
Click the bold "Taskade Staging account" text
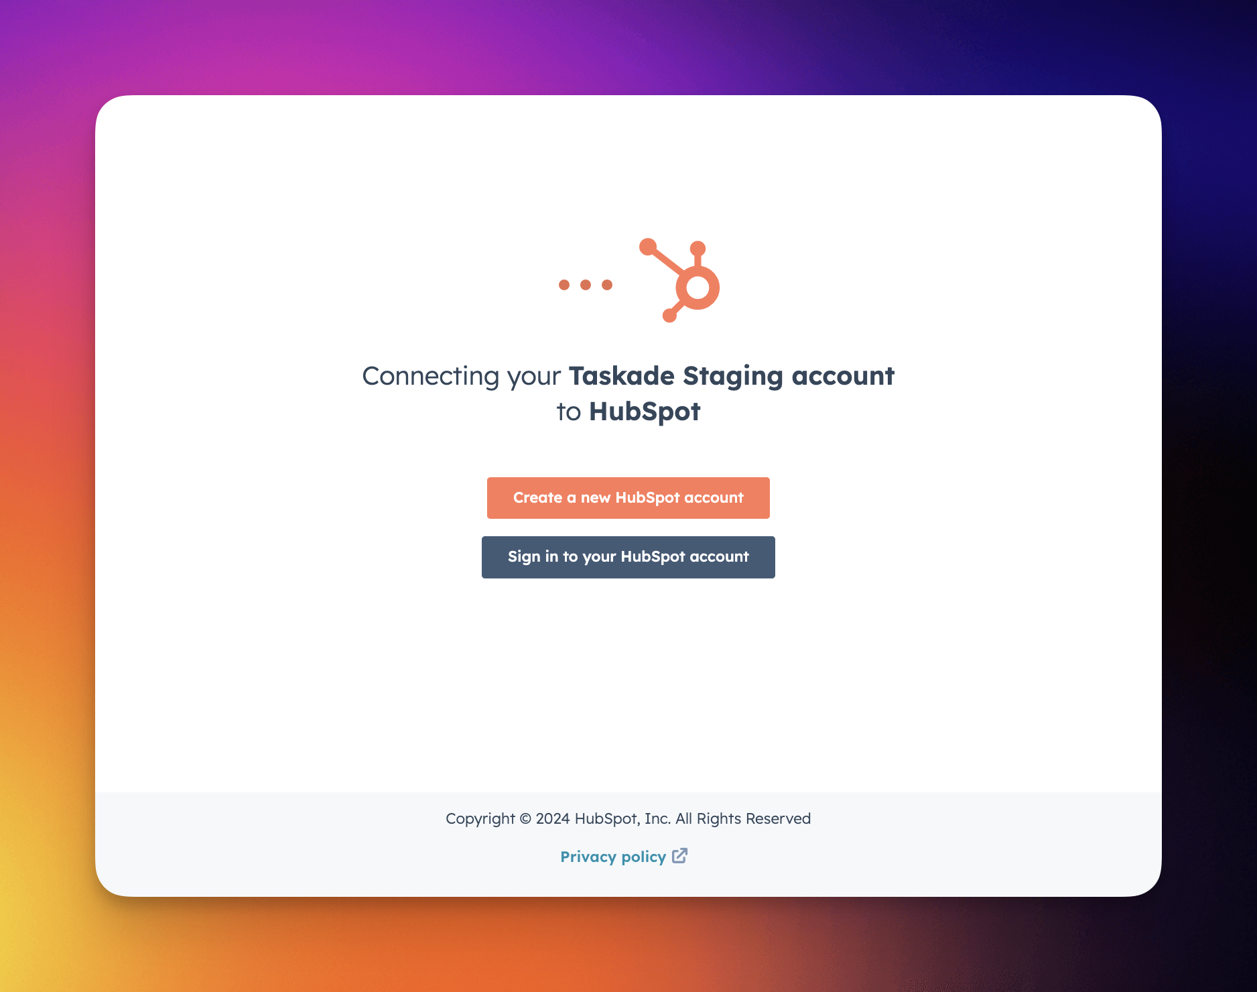(732, 376)
